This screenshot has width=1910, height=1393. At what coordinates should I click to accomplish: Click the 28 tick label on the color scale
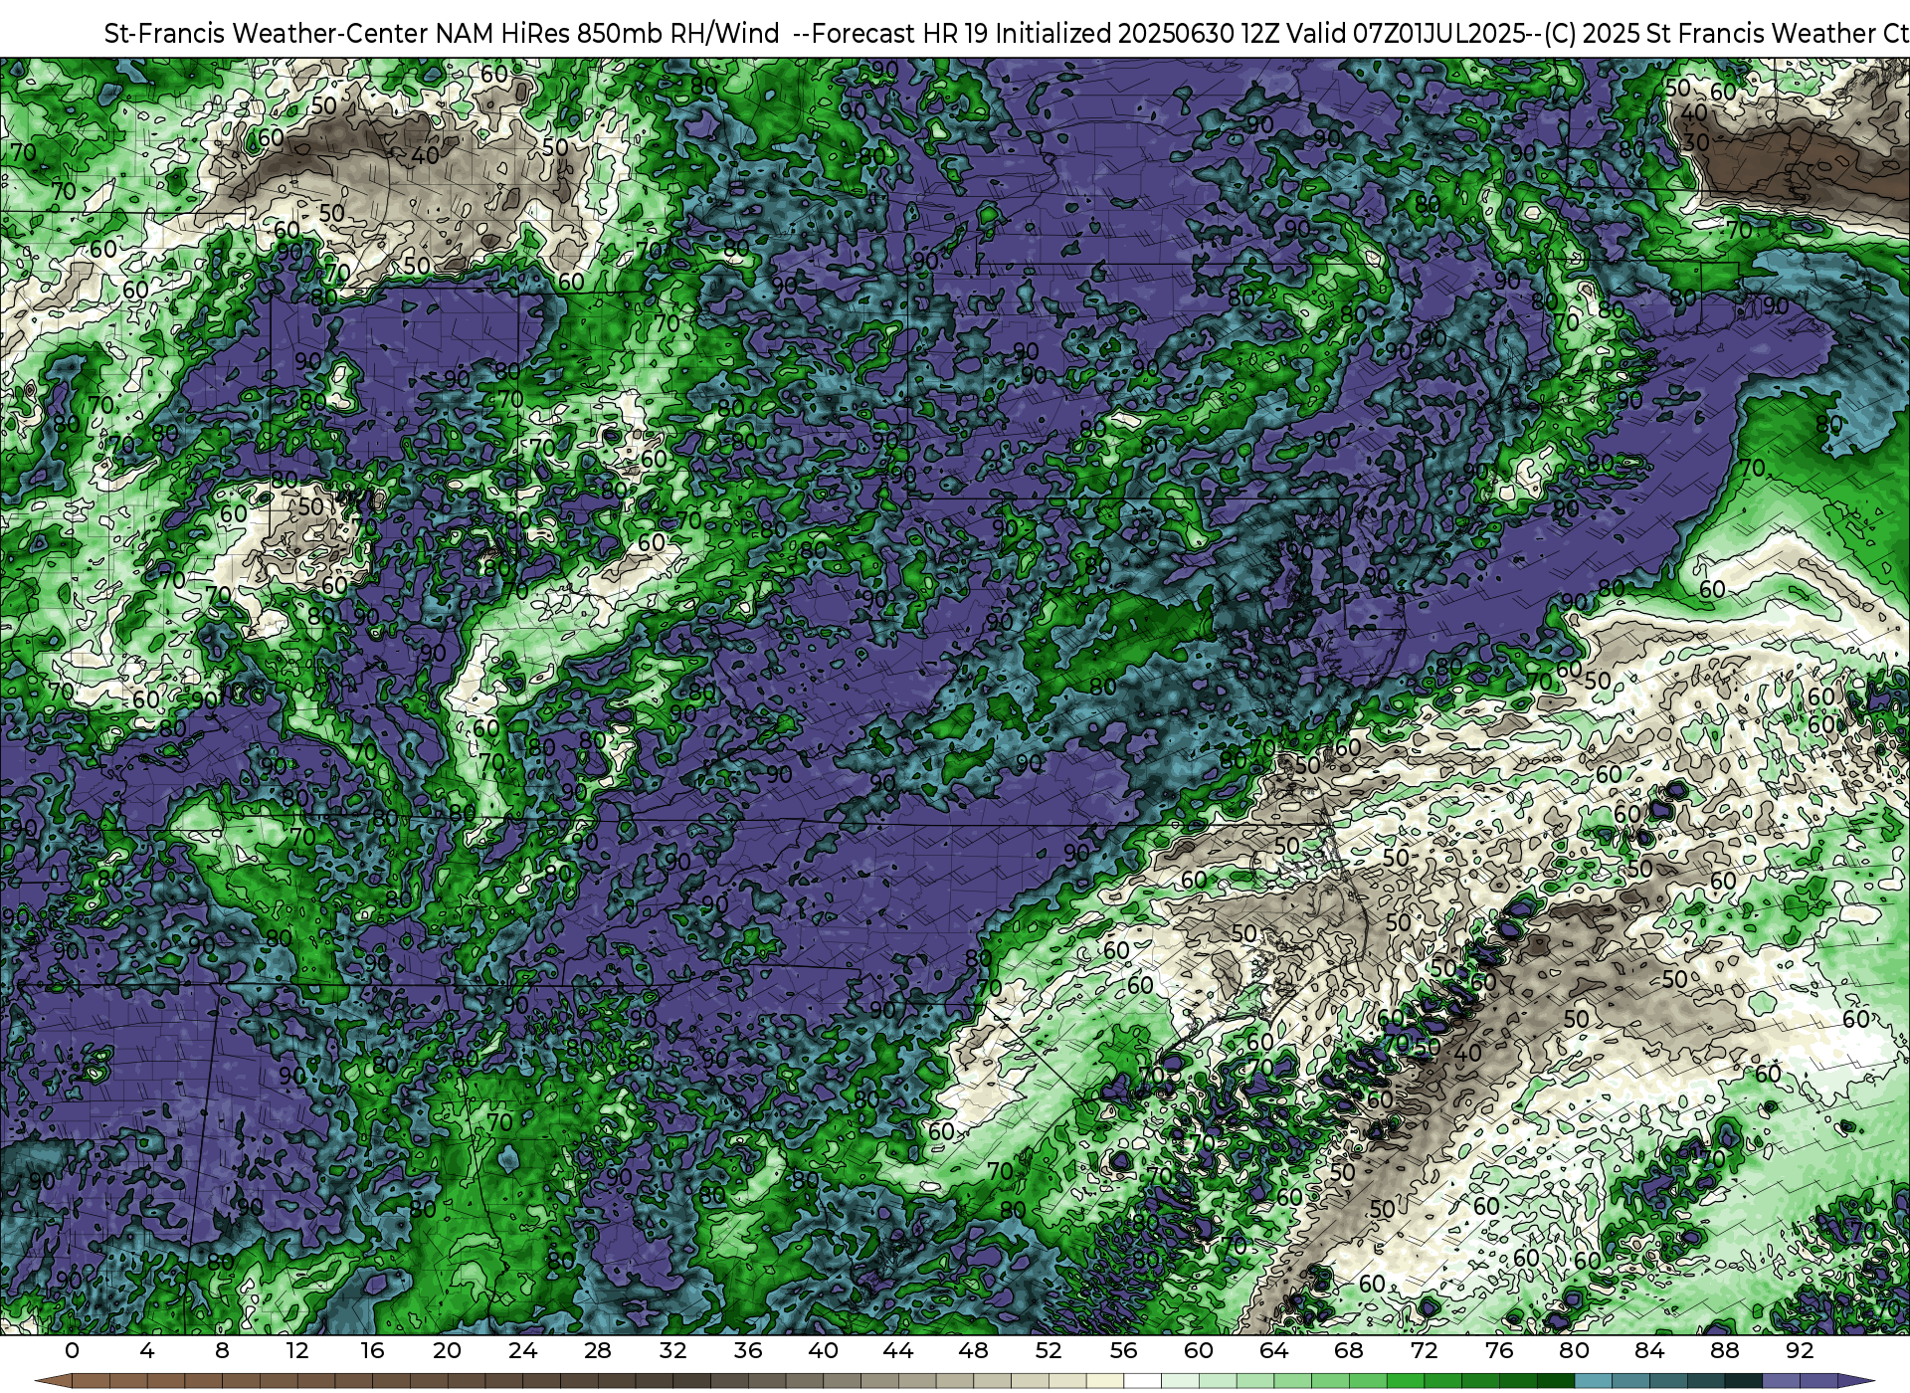[x=598, y=1350]
